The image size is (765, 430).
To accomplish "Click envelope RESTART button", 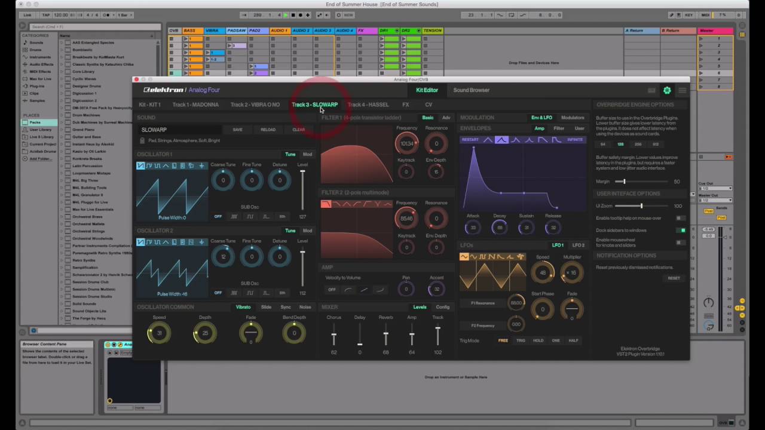I will tap(470, 140).
